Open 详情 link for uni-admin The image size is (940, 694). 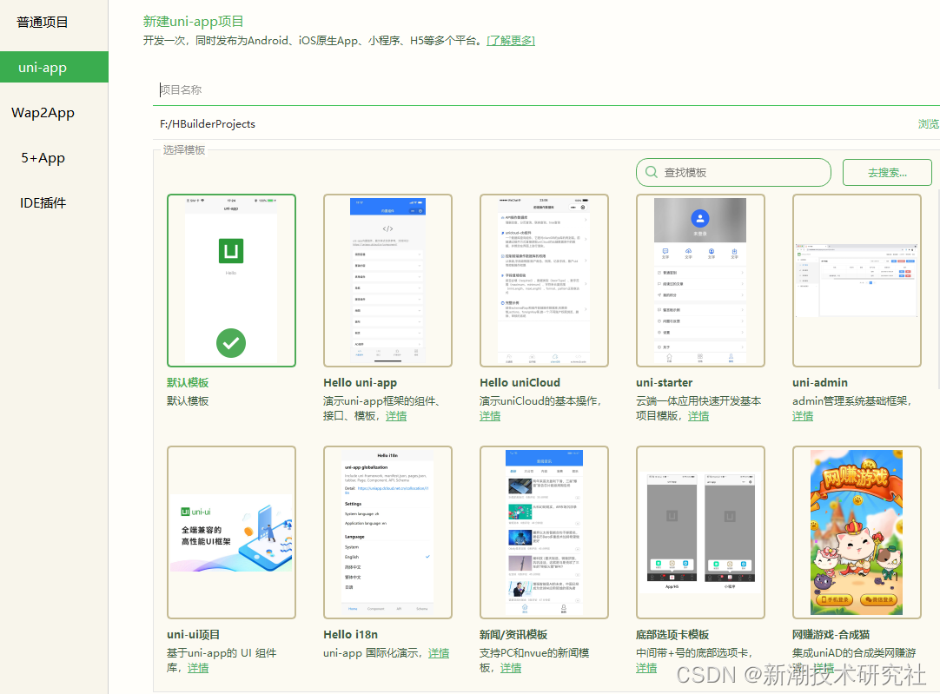(x=803, y=416)
